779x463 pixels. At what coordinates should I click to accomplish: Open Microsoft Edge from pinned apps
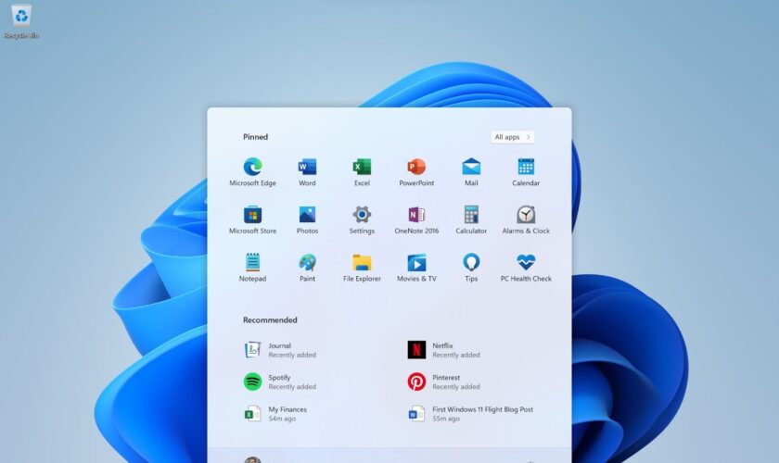click(x=252, y=171)
